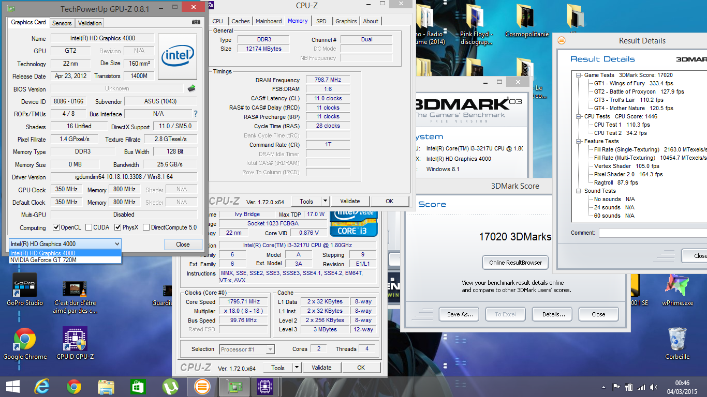Switch to the orange 3DMark taskbar app
707x397 pixels.
point(202,387)
